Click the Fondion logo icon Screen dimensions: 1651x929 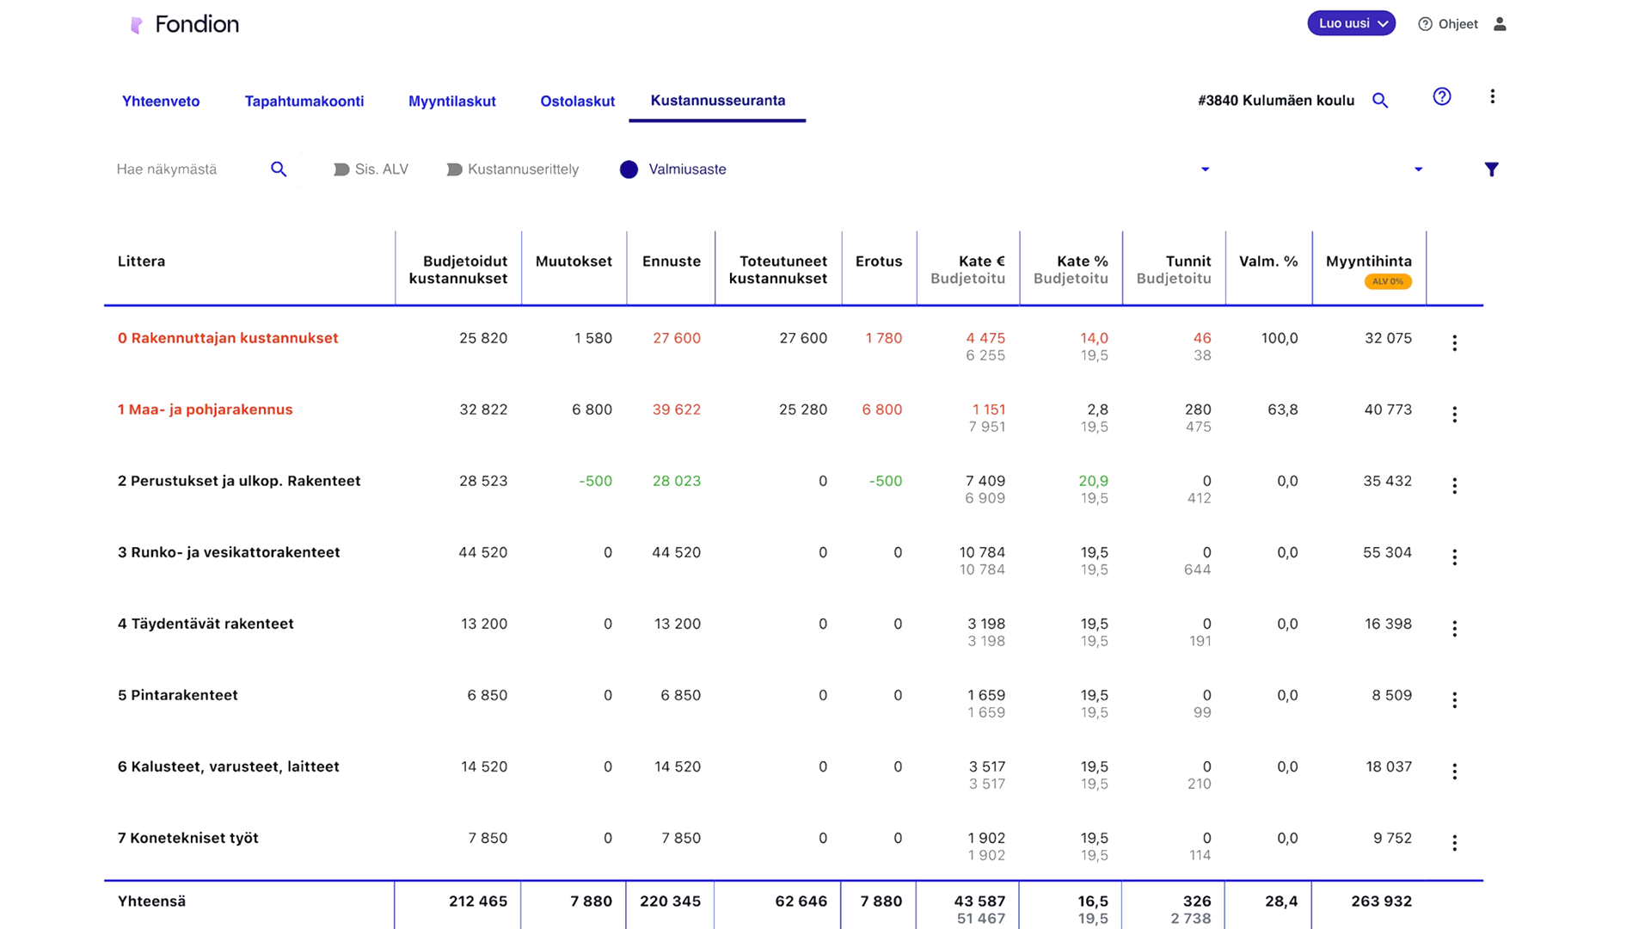(136, 25)
